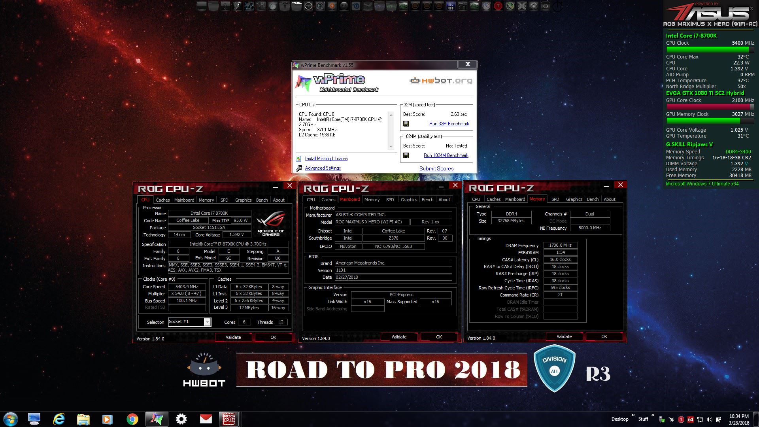Open the Gmail envelope taskbar icon

pyautogui.click(x=206, y=419)
